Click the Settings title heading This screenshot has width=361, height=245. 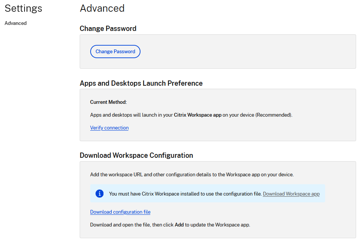(x=23, y=8)
